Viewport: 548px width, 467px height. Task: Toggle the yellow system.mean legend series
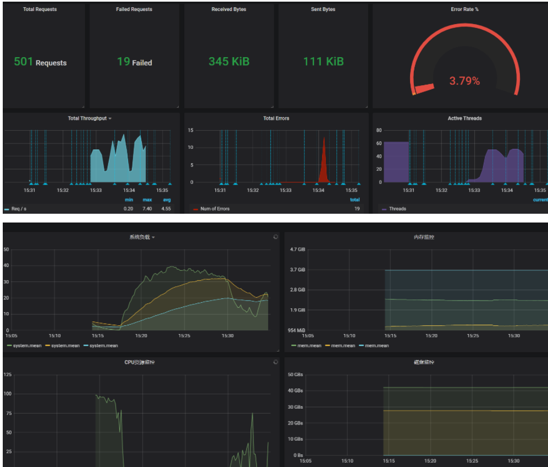coord(65,346)
